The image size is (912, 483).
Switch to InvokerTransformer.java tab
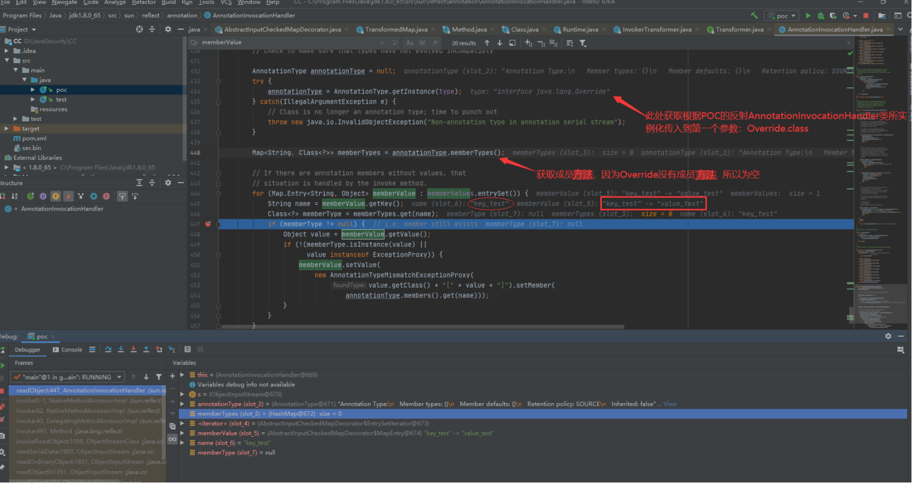pyautogui.click(x=656, y=30)
